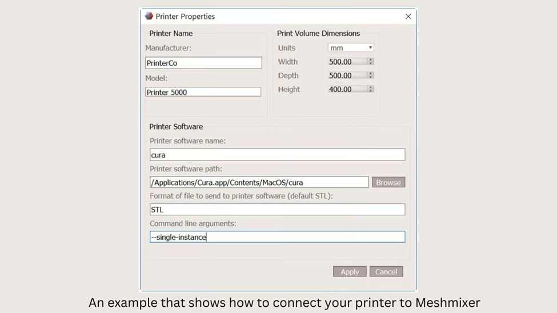Click the 'Command line arguments:' label
This screenshot has height=313, width=557.
tap(193, 223)
